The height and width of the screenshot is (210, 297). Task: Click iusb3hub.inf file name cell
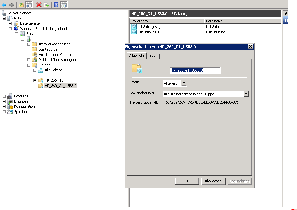point(215,32)
